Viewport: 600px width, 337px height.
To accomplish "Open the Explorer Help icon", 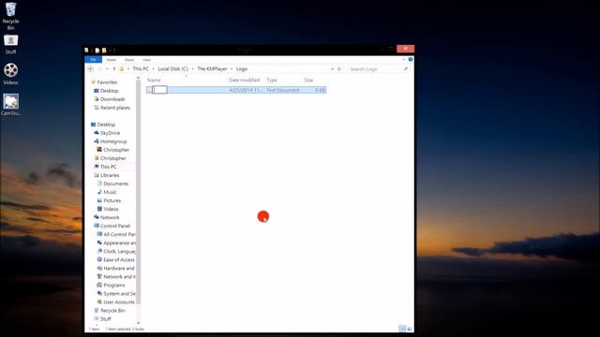I will [411, 60].
